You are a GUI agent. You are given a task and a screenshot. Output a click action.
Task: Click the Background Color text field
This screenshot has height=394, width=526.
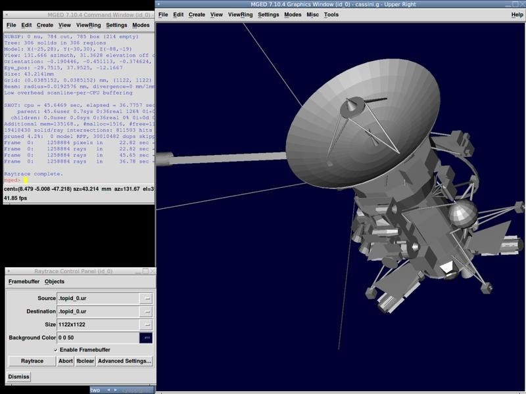coord(97,338)
